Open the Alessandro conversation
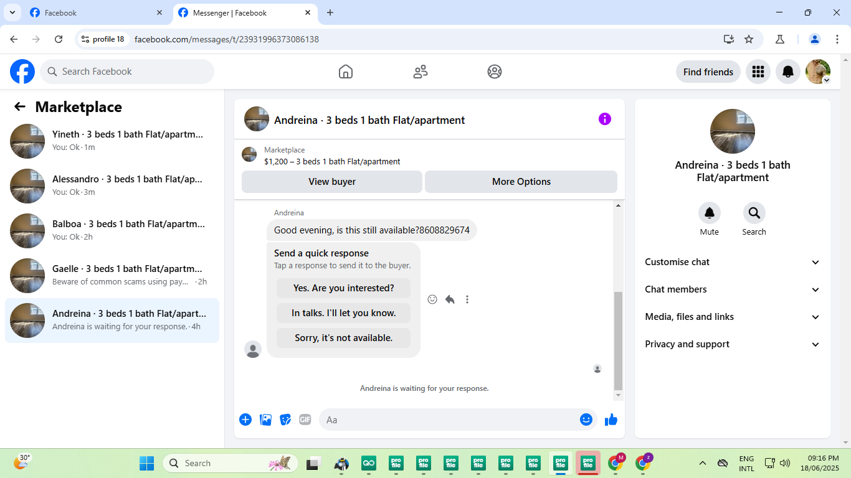The image size is (851, 478). pos(112,186)
